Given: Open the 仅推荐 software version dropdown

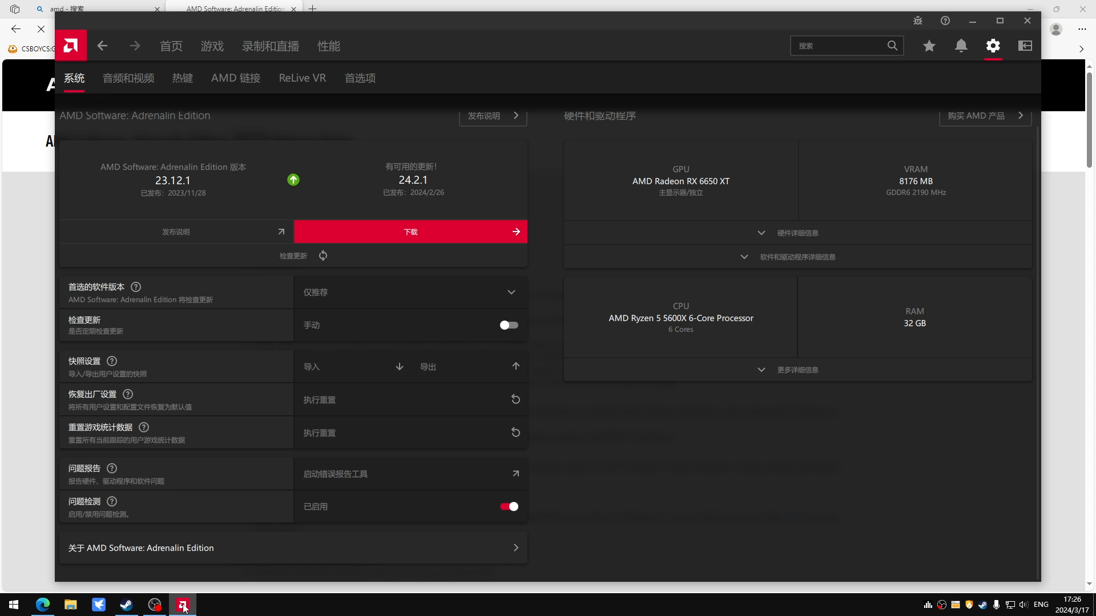Looking at the screenshot, I should (410, 292).
